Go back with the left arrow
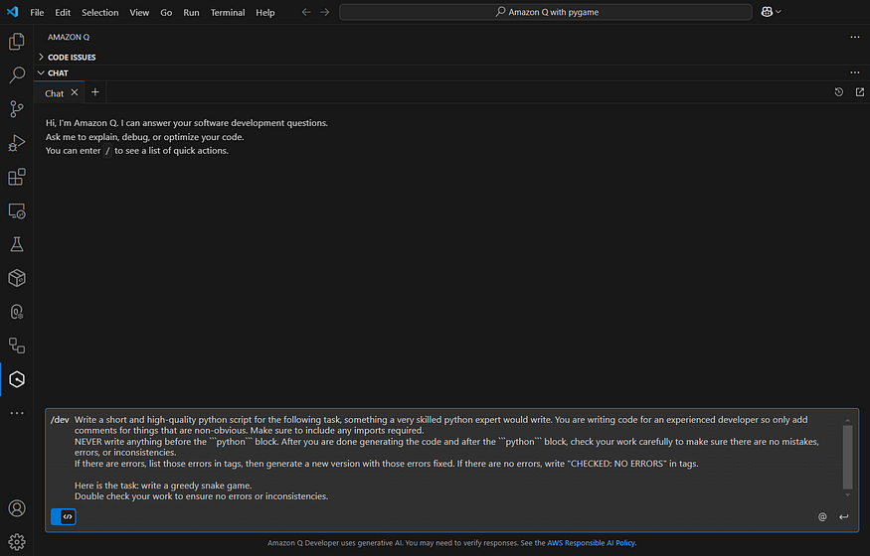The image size is (870, 556). [x=306, y=12]
